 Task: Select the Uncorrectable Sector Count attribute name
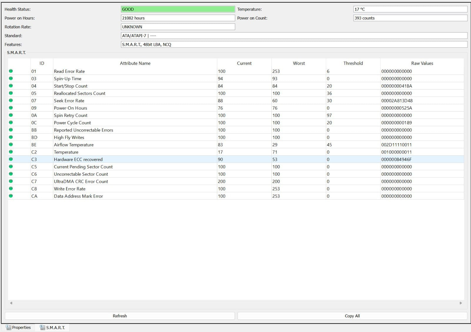point(81,174)
